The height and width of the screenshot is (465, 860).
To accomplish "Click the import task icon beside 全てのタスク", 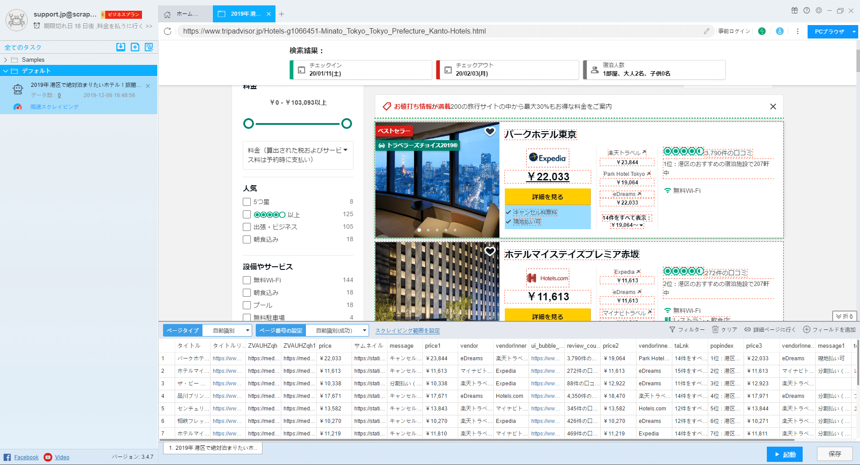I will point(120,47).
